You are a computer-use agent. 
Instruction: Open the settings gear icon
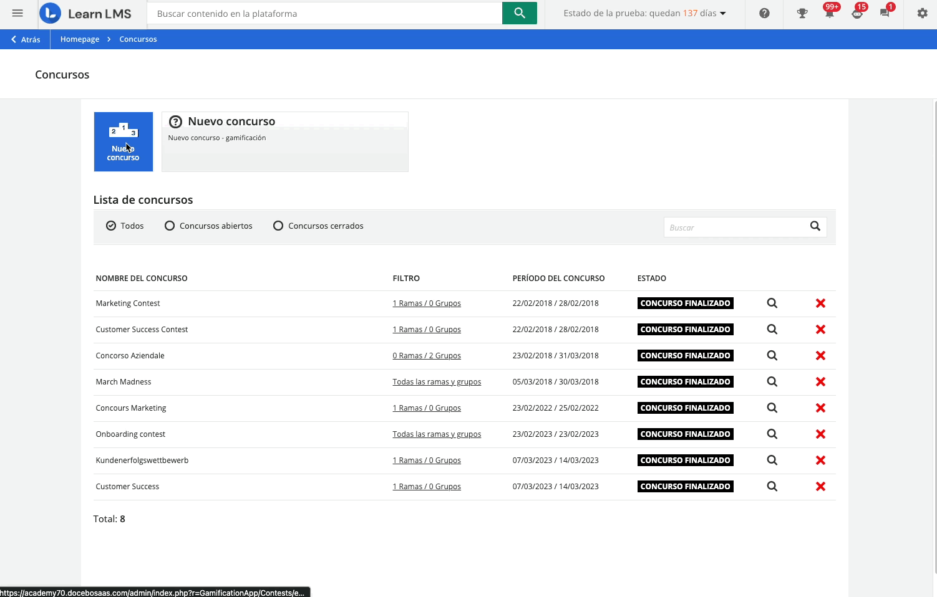(x=922, y=13)
